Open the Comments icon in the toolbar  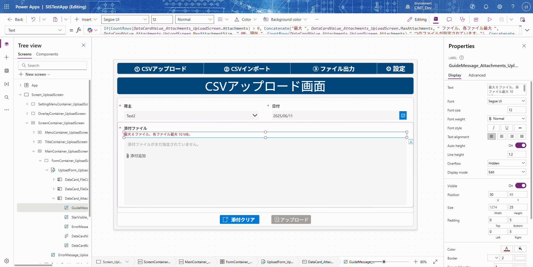(x=449, y=19)
